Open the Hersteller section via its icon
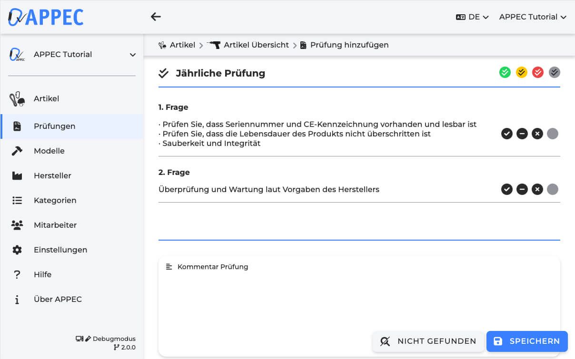The image size is (575, 359). (17, 175)
